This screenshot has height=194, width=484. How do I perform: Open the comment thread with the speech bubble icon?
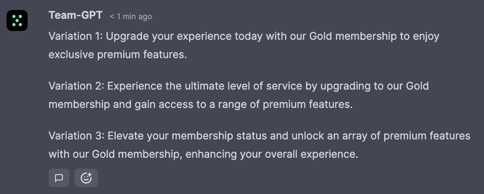59,178
